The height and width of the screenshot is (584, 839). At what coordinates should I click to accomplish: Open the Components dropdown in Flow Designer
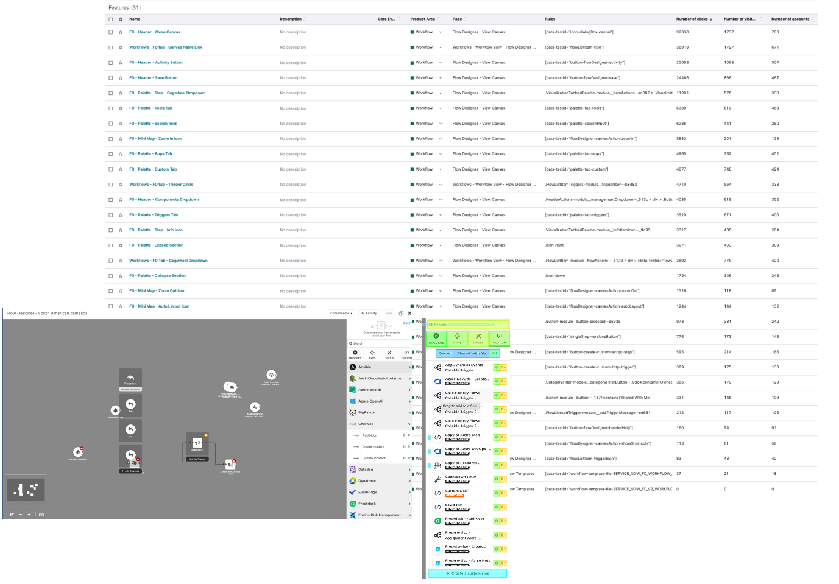click(x=341, y=313)
